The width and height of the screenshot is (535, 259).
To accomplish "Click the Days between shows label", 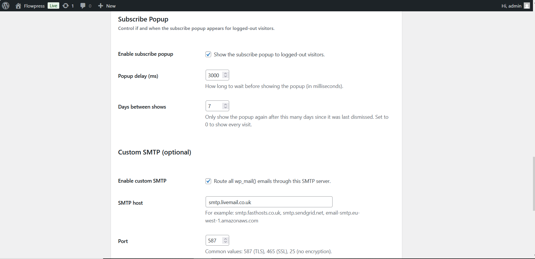I will pyautogui.click(x=142, y=107).
